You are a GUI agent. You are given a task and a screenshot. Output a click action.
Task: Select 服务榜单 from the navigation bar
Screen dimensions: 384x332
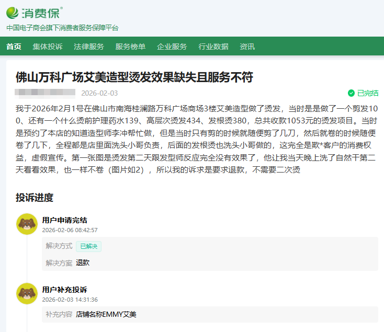tap(130, 47)
